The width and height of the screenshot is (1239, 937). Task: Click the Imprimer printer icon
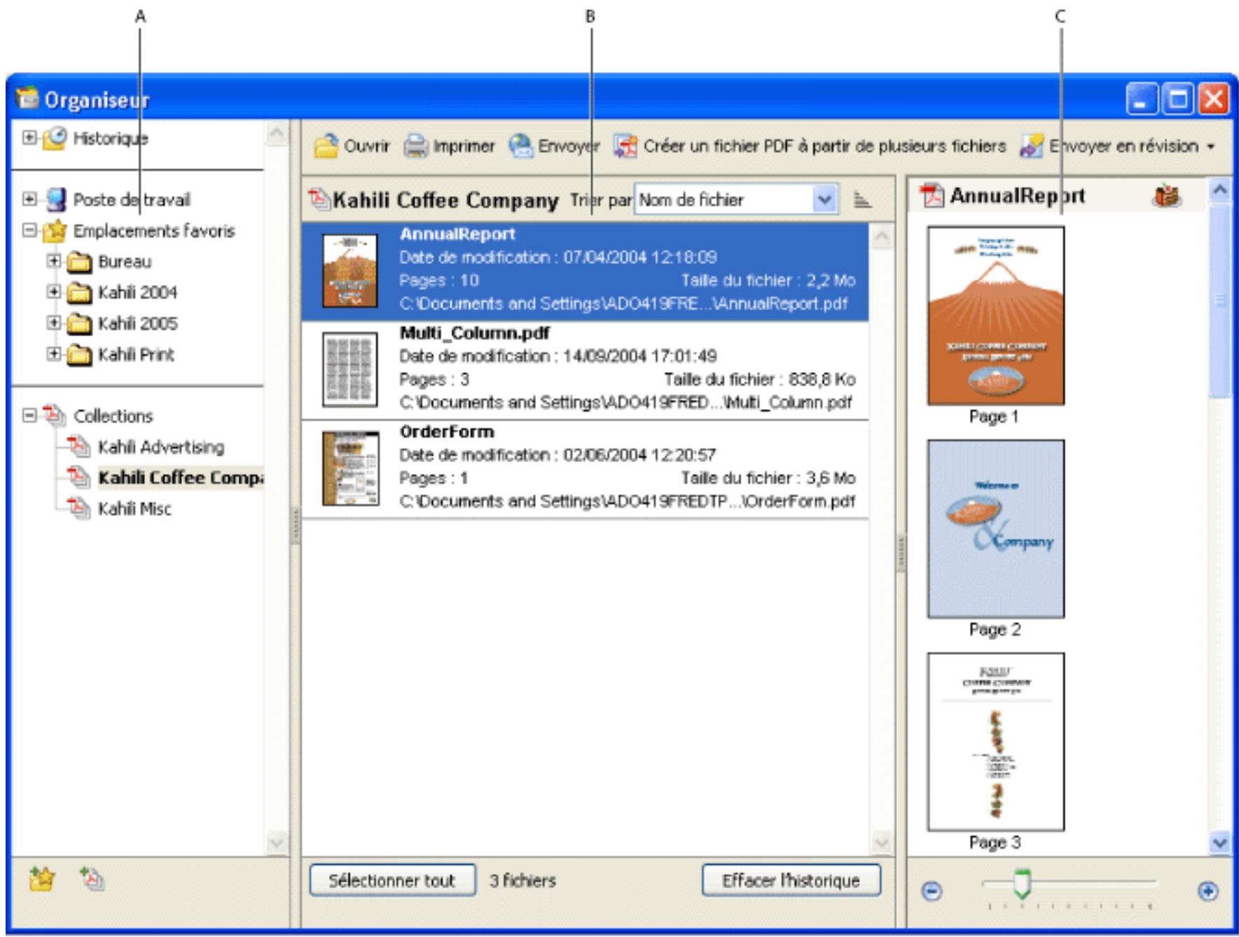pyautogui.click(x=414, y=145)
